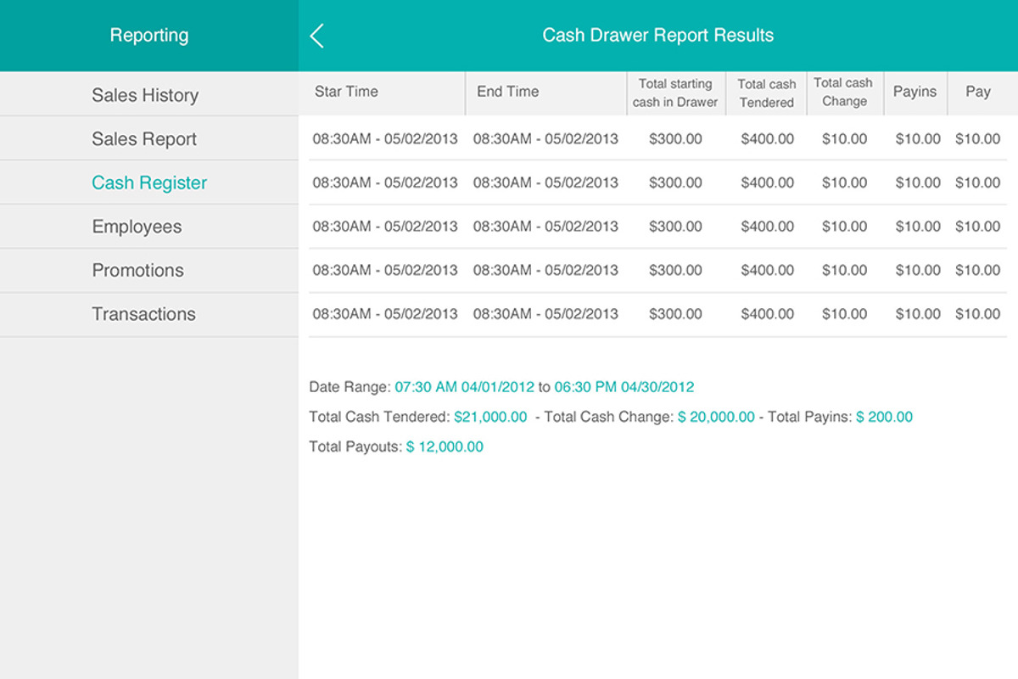This screenshot has width=1018, height=679.
Task: Click the Payins column header
Action: click(915, 93)
